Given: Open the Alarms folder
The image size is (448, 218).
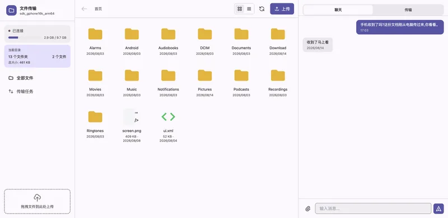Looking at the screenshot, I should 95,34.
